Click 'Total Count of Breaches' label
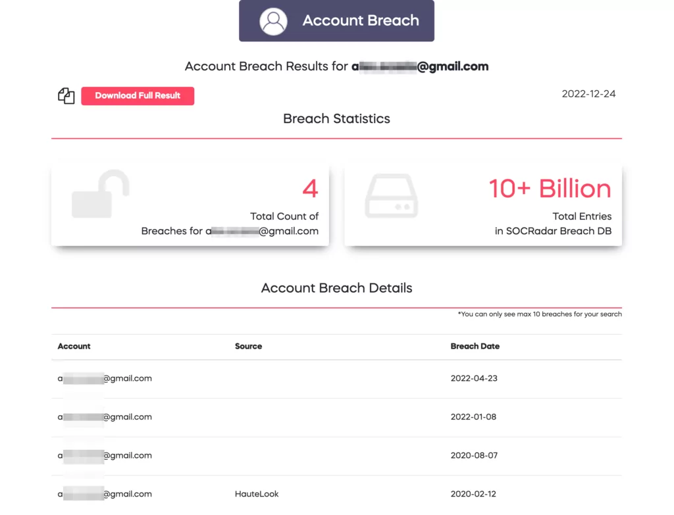 tap(230, 224)
